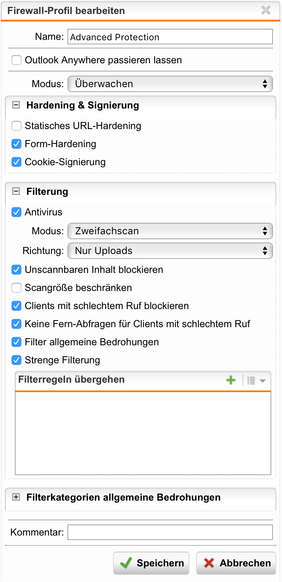Click the Speichern button

coord(151,563)
